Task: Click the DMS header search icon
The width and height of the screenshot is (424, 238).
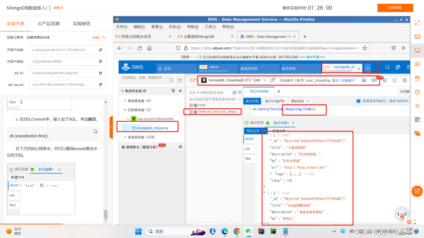Action: coord(388,67)
